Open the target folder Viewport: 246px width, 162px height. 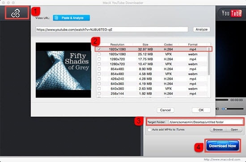point(234,130)
